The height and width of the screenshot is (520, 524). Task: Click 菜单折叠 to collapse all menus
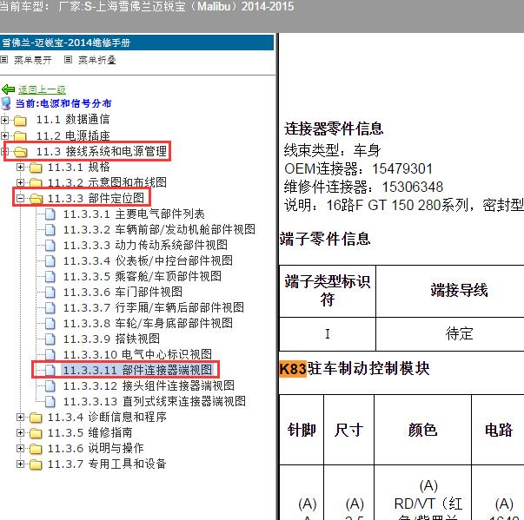97,60
